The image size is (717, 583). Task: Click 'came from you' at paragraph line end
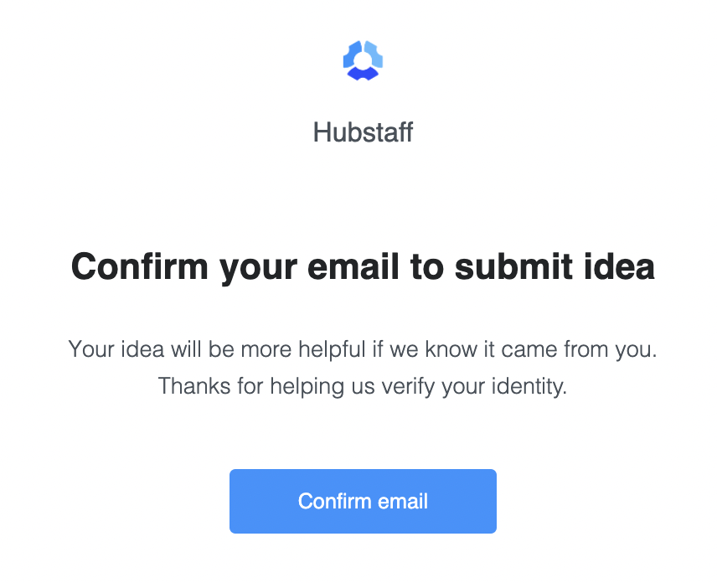point(579,350)
